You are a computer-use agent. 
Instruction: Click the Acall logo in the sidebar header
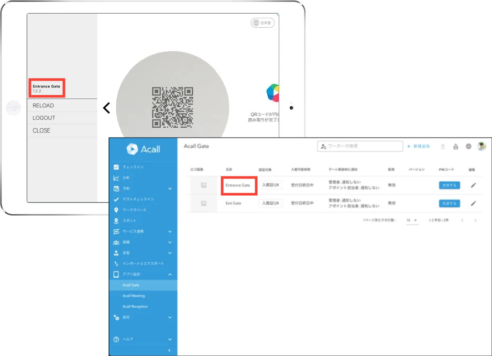tap(143, 149)
